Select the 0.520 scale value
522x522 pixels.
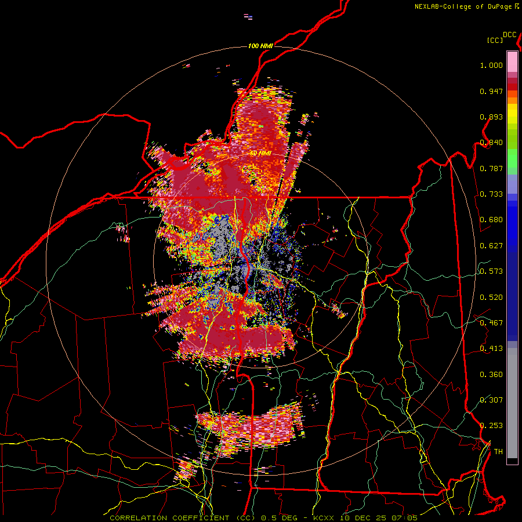click(x=491, y=298)
